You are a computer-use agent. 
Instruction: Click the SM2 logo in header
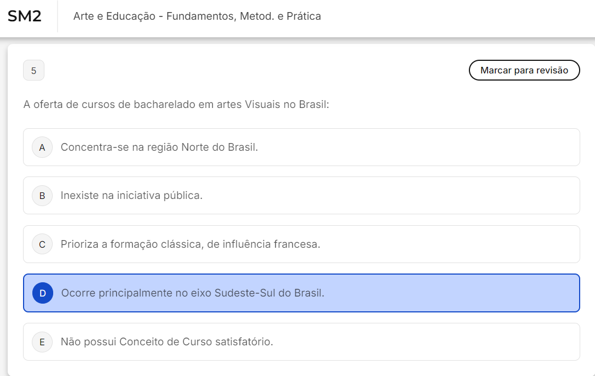25,16
